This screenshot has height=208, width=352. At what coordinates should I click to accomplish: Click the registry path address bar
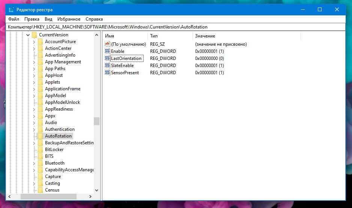[x=176, y=27]
